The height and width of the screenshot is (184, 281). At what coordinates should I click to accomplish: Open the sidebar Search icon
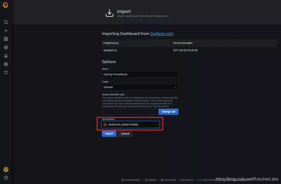click(x=6, y=22)
